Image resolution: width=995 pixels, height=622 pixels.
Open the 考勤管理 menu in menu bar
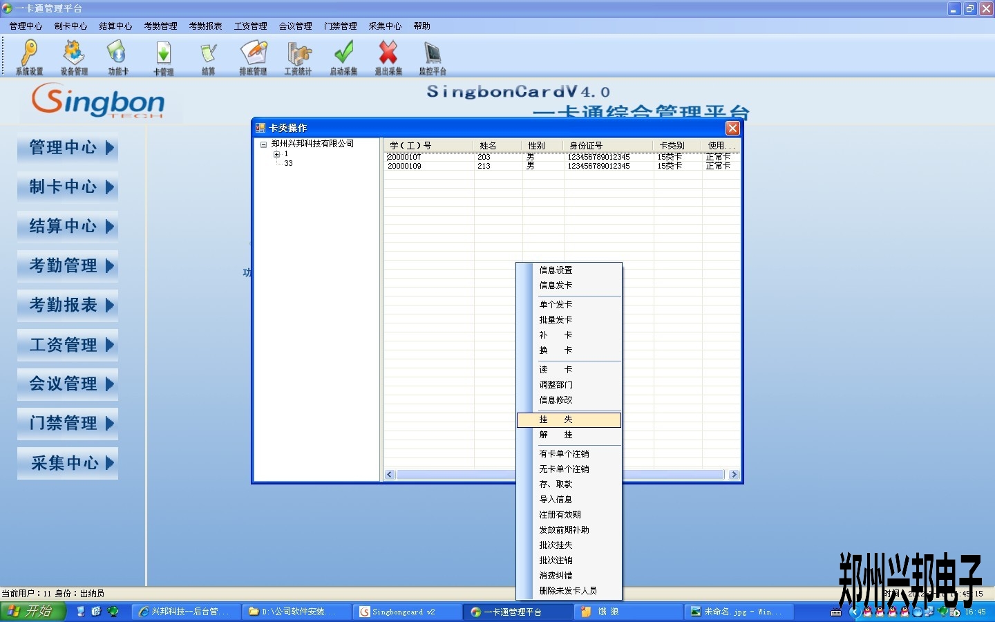click(160, 26)
